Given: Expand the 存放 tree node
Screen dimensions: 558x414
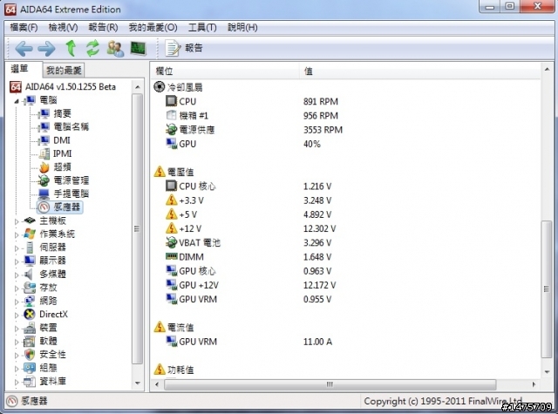Looking at the screenshot, I should click(x=17, y=288).
